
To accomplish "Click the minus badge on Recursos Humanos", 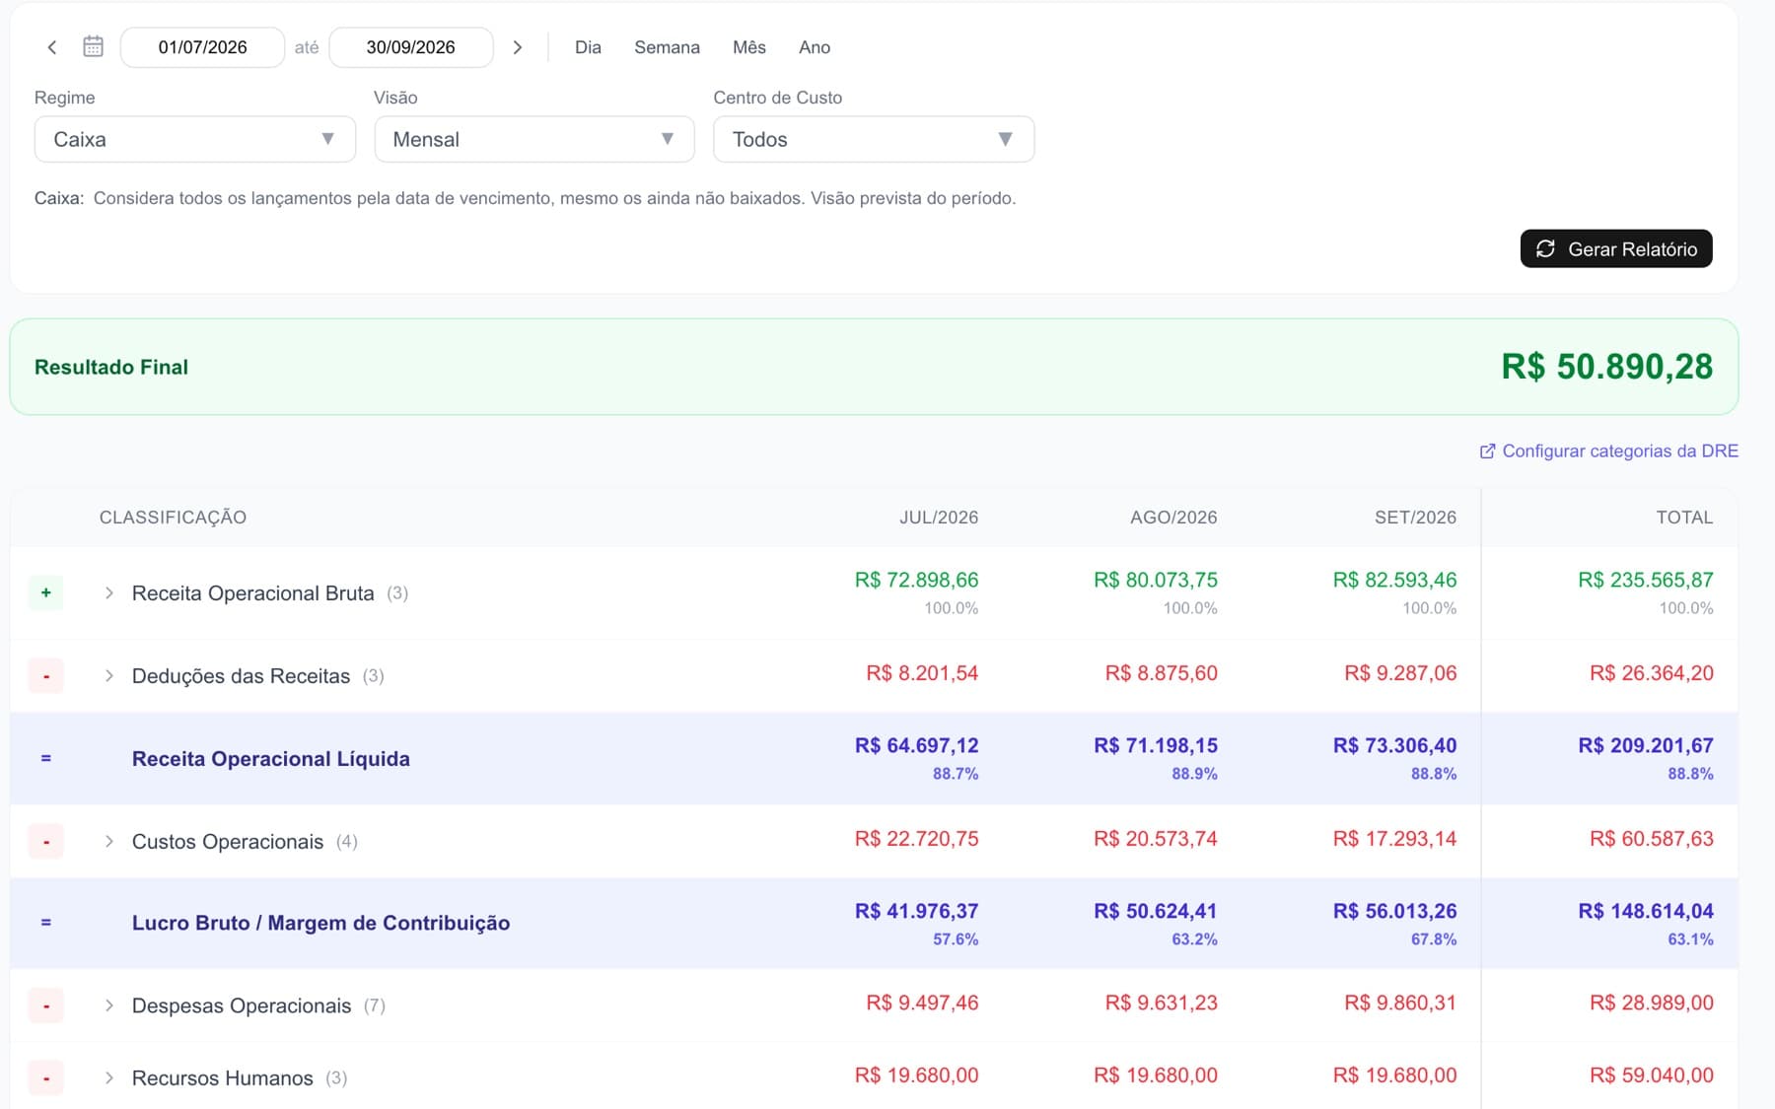I will click(46, 1077).
